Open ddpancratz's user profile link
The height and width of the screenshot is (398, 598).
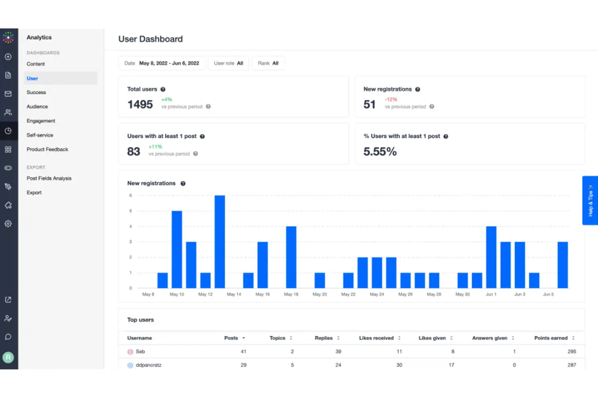click(x=148, y=365)
